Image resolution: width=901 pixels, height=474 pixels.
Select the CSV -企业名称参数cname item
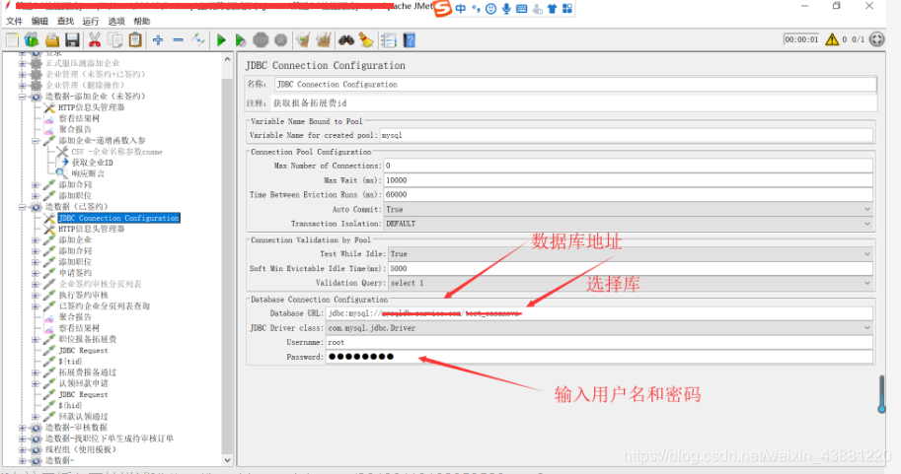pyautogui.click(x=116, y=152)
